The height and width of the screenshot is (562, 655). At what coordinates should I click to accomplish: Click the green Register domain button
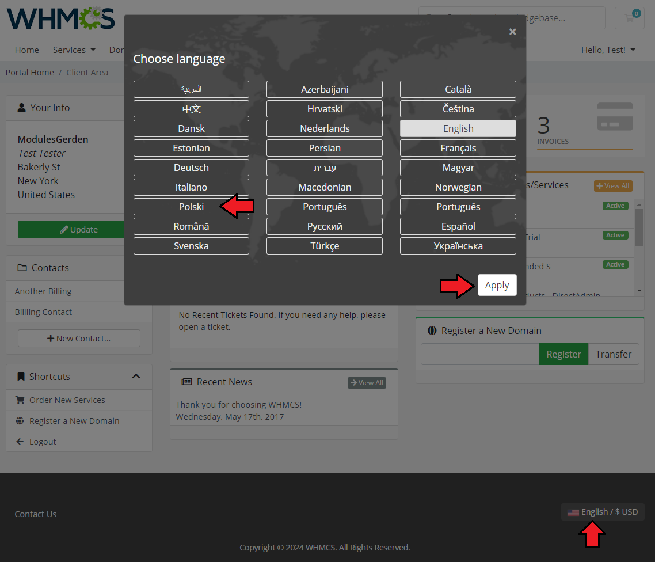coord(563,354)
